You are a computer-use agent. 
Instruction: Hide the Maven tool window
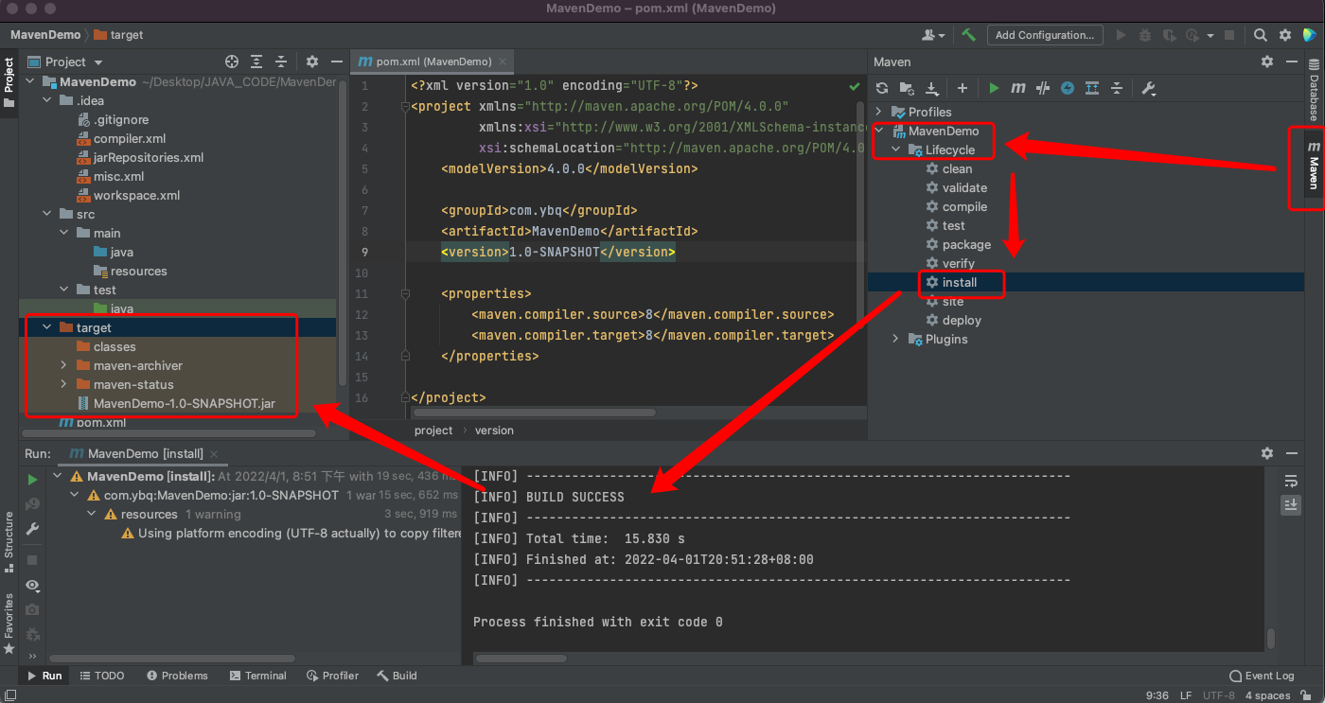(1292, 62)
